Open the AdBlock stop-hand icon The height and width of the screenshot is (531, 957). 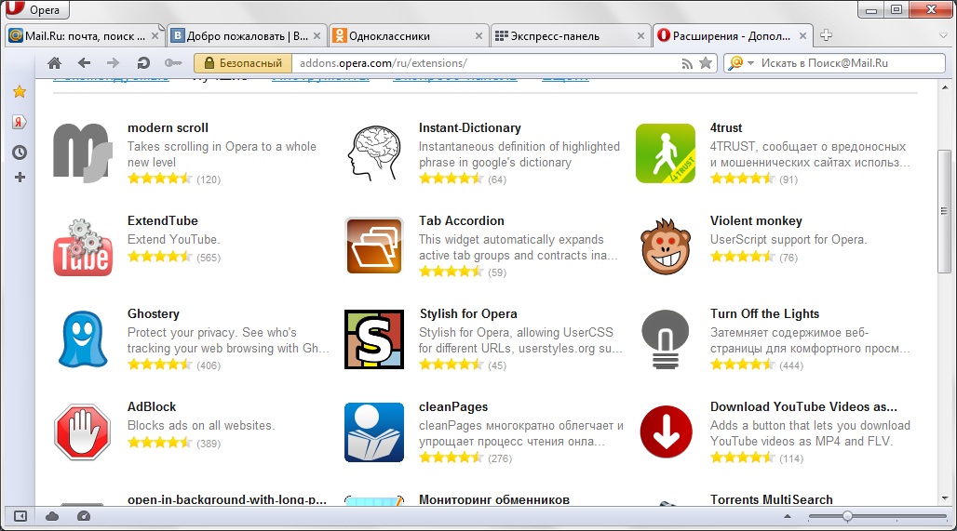(83, 432)
